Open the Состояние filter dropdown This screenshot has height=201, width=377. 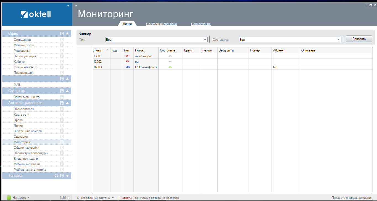click(x=338, y=40)
